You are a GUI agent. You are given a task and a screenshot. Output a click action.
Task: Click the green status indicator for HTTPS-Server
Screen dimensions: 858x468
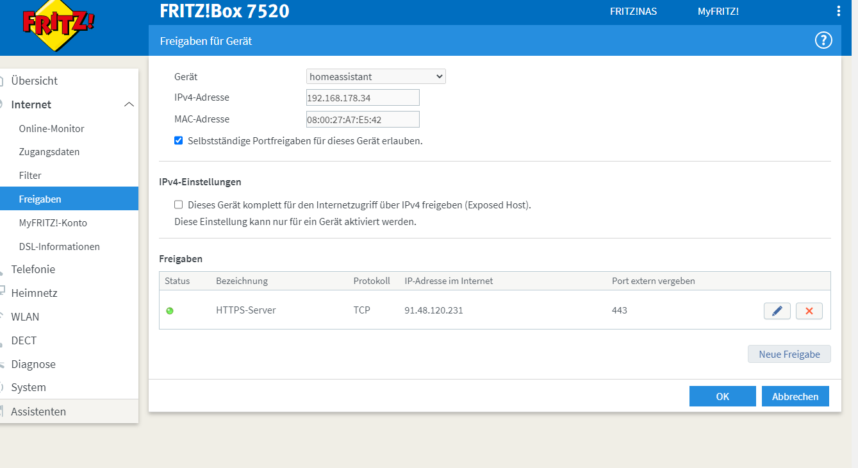170,311
